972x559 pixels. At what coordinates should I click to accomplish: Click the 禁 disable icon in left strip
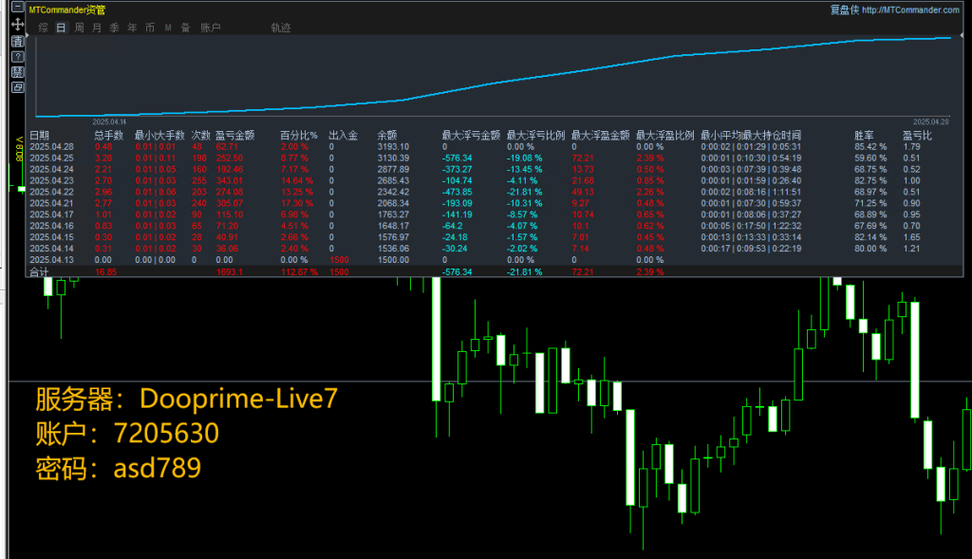(17, 72)
